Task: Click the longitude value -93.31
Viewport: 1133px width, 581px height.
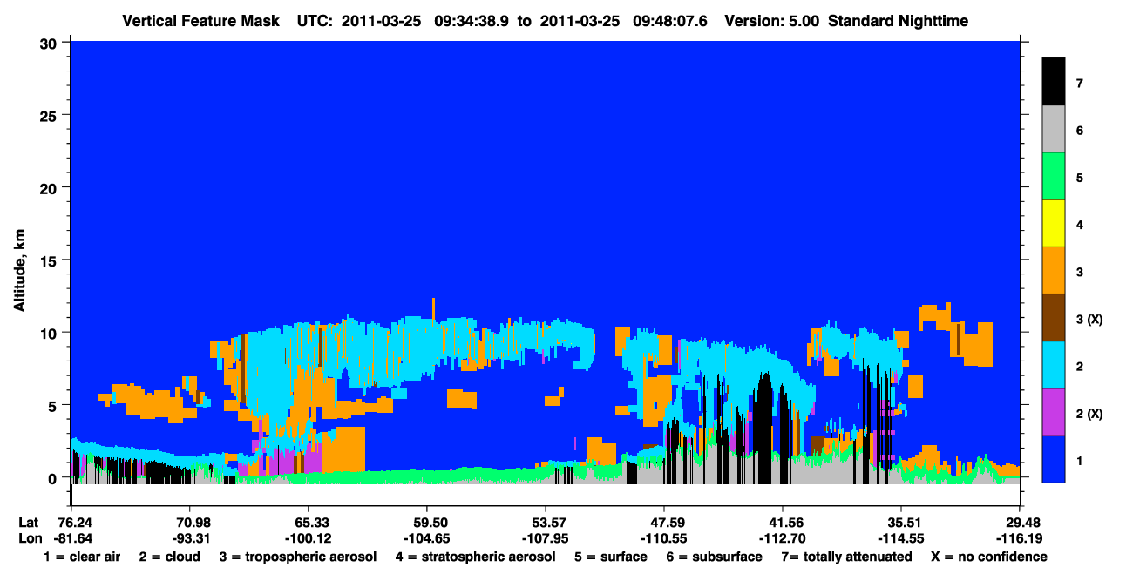Action: 189,538
